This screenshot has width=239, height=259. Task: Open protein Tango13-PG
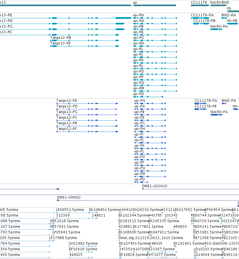click(x=67, y=112)
